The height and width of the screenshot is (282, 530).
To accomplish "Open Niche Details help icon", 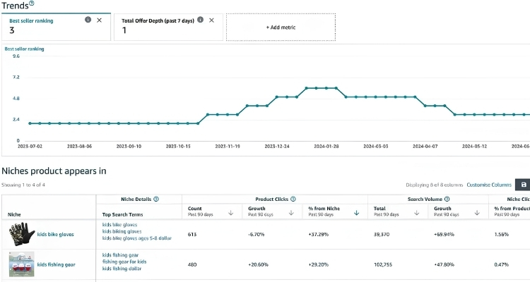I will [156, 199].
